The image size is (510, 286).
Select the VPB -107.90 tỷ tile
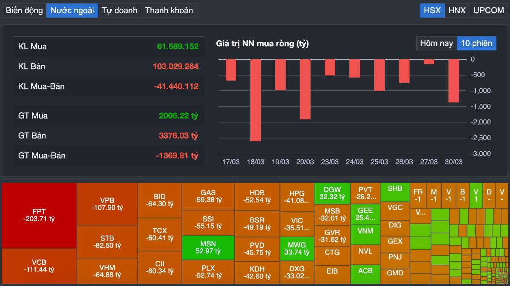click(107, 204)
